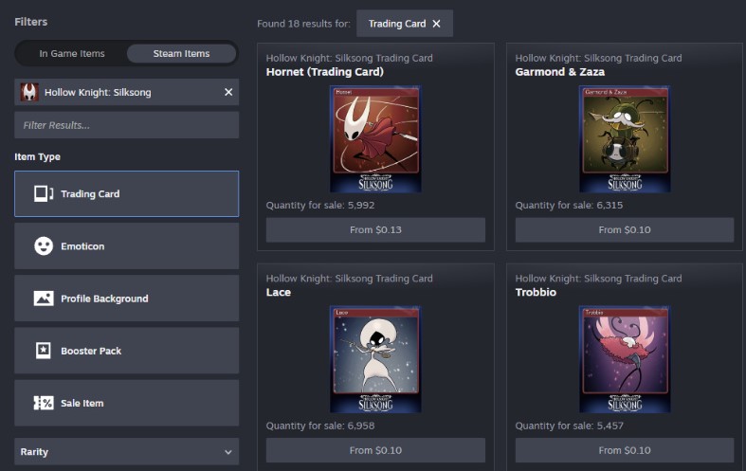Open the Trobbio trading card image
This screenshot has width=746, height=471.
tap(625, 359)
